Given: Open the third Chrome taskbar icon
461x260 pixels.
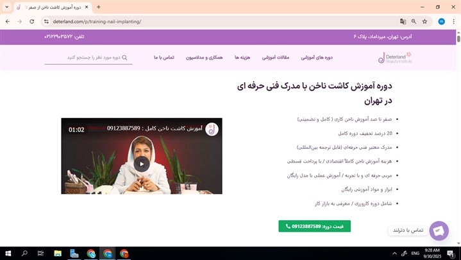Looking at the screenshot, I should coord(124,254).
